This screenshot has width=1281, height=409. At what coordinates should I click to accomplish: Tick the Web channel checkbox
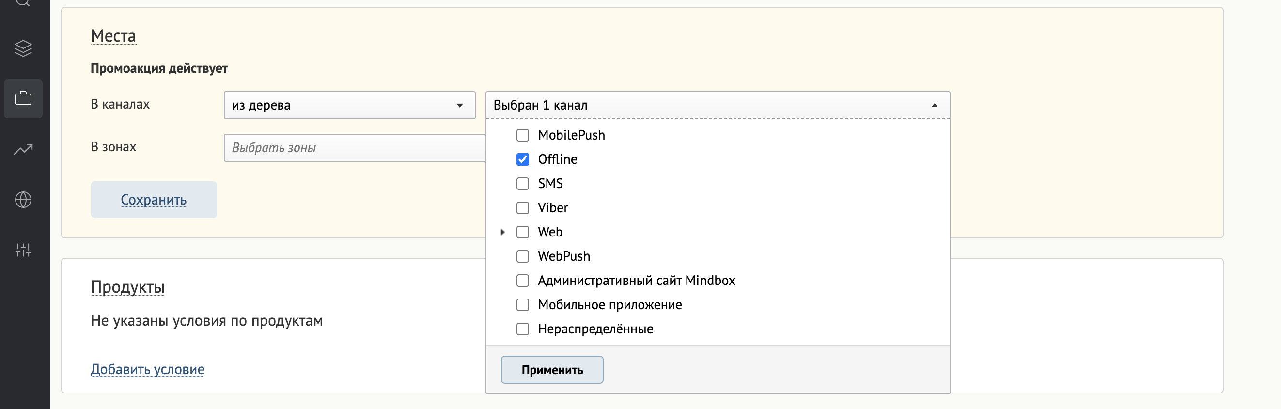(x=523, y=232)
